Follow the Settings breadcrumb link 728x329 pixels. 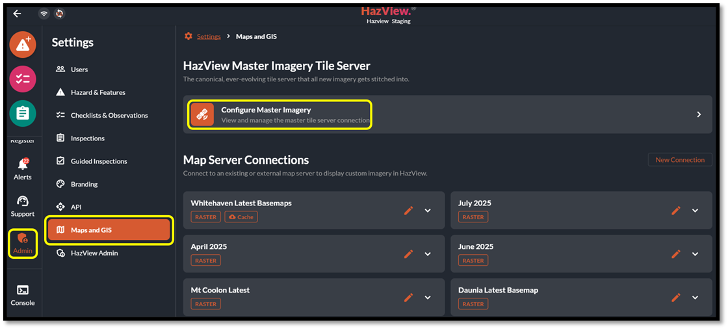(x=209, y=36)
